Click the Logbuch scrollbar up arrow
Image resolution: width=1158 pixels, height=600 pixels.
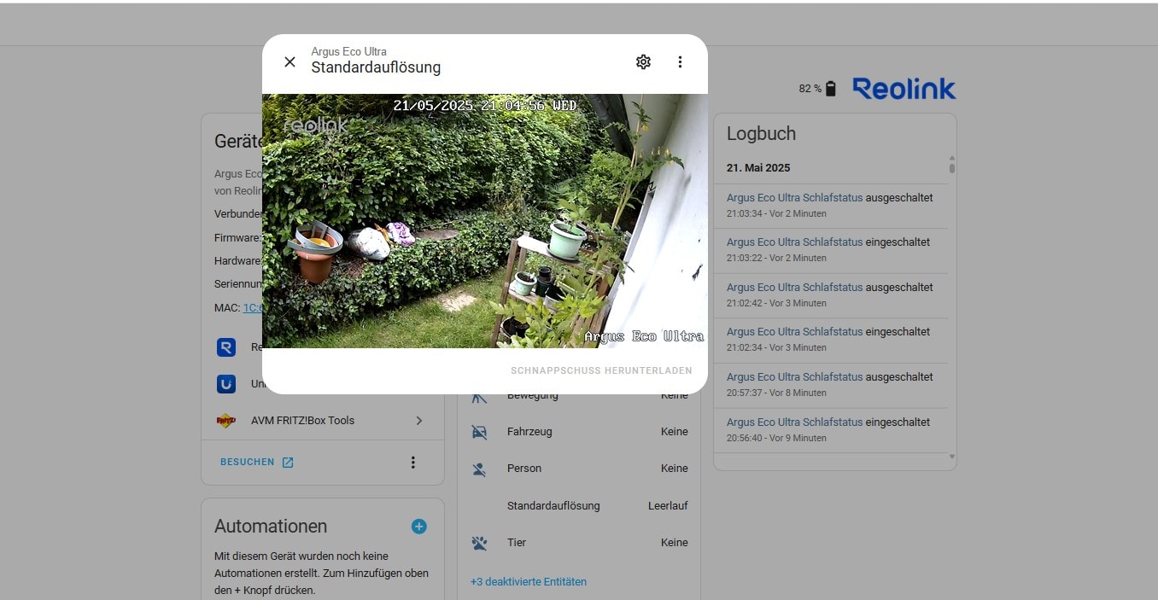click(952, 158)
